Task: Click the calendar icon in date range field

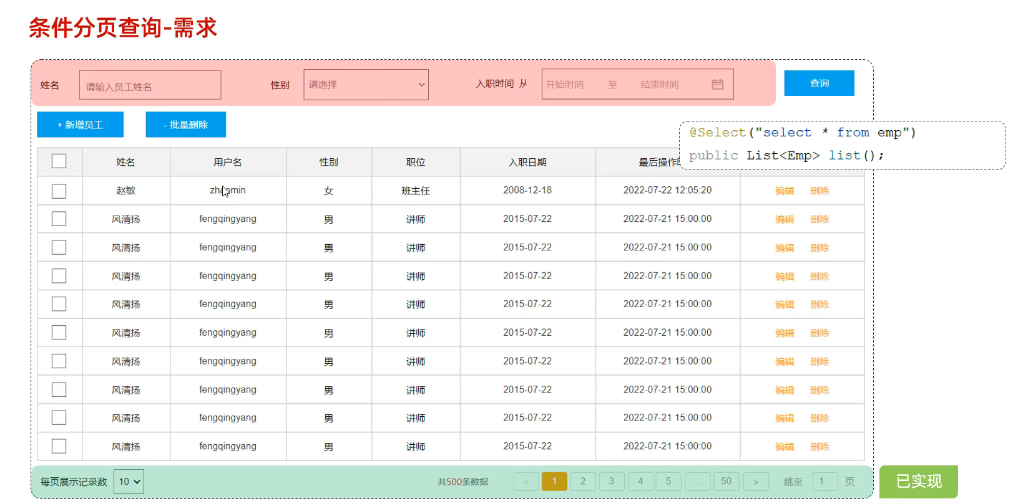Action: [717, 84]
